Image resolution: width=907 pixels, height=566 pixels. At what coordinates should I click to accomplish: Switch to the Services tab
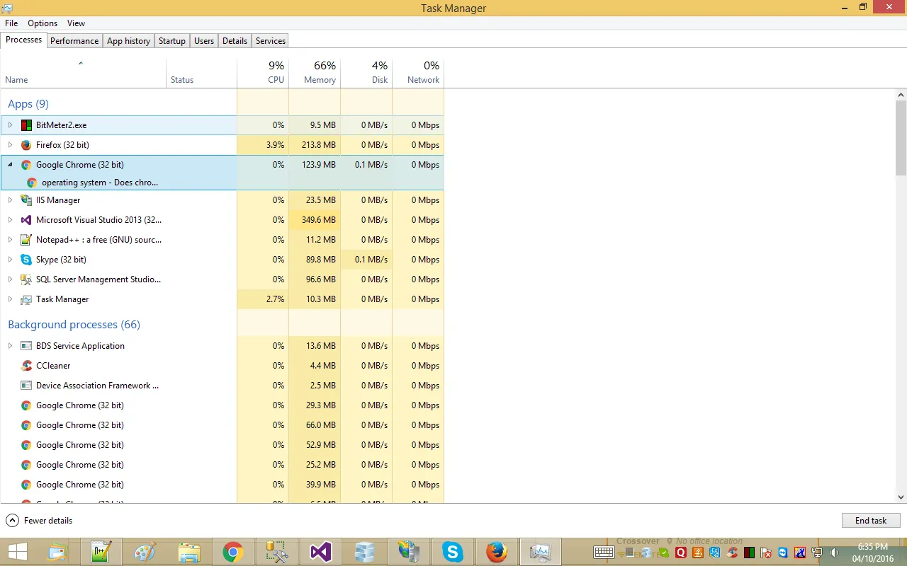(x=271, y=41)
